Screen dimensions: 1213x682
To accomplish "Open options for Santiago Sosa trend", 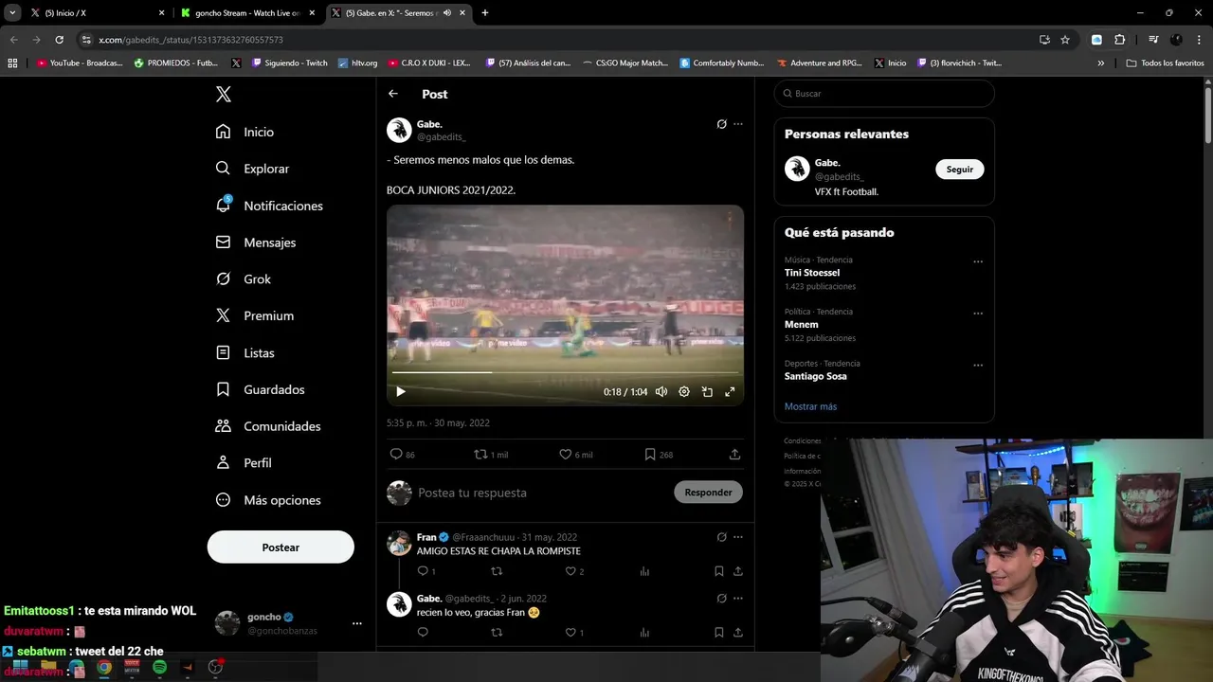I will [x=978, y=366].
